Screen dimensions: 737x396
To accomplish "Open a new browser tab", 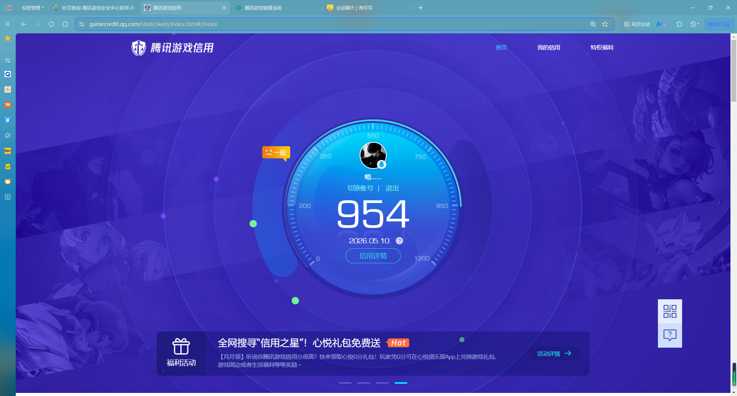I will [421, 8].
